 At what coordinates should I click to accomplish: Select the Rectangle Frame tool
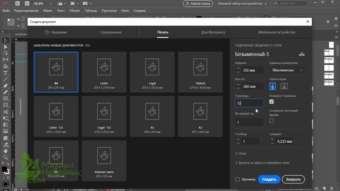click(6, 99)
